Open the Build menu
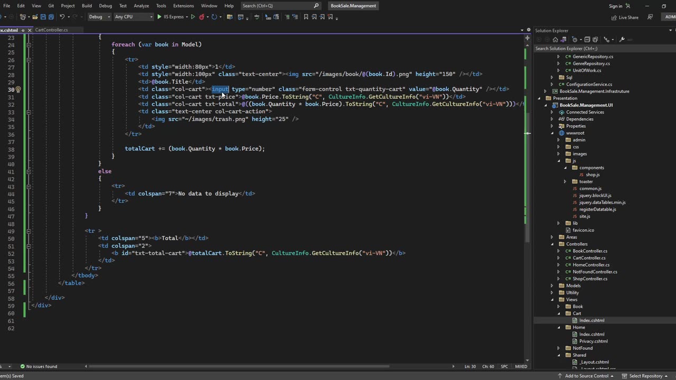676x380 pixels. 87,6
